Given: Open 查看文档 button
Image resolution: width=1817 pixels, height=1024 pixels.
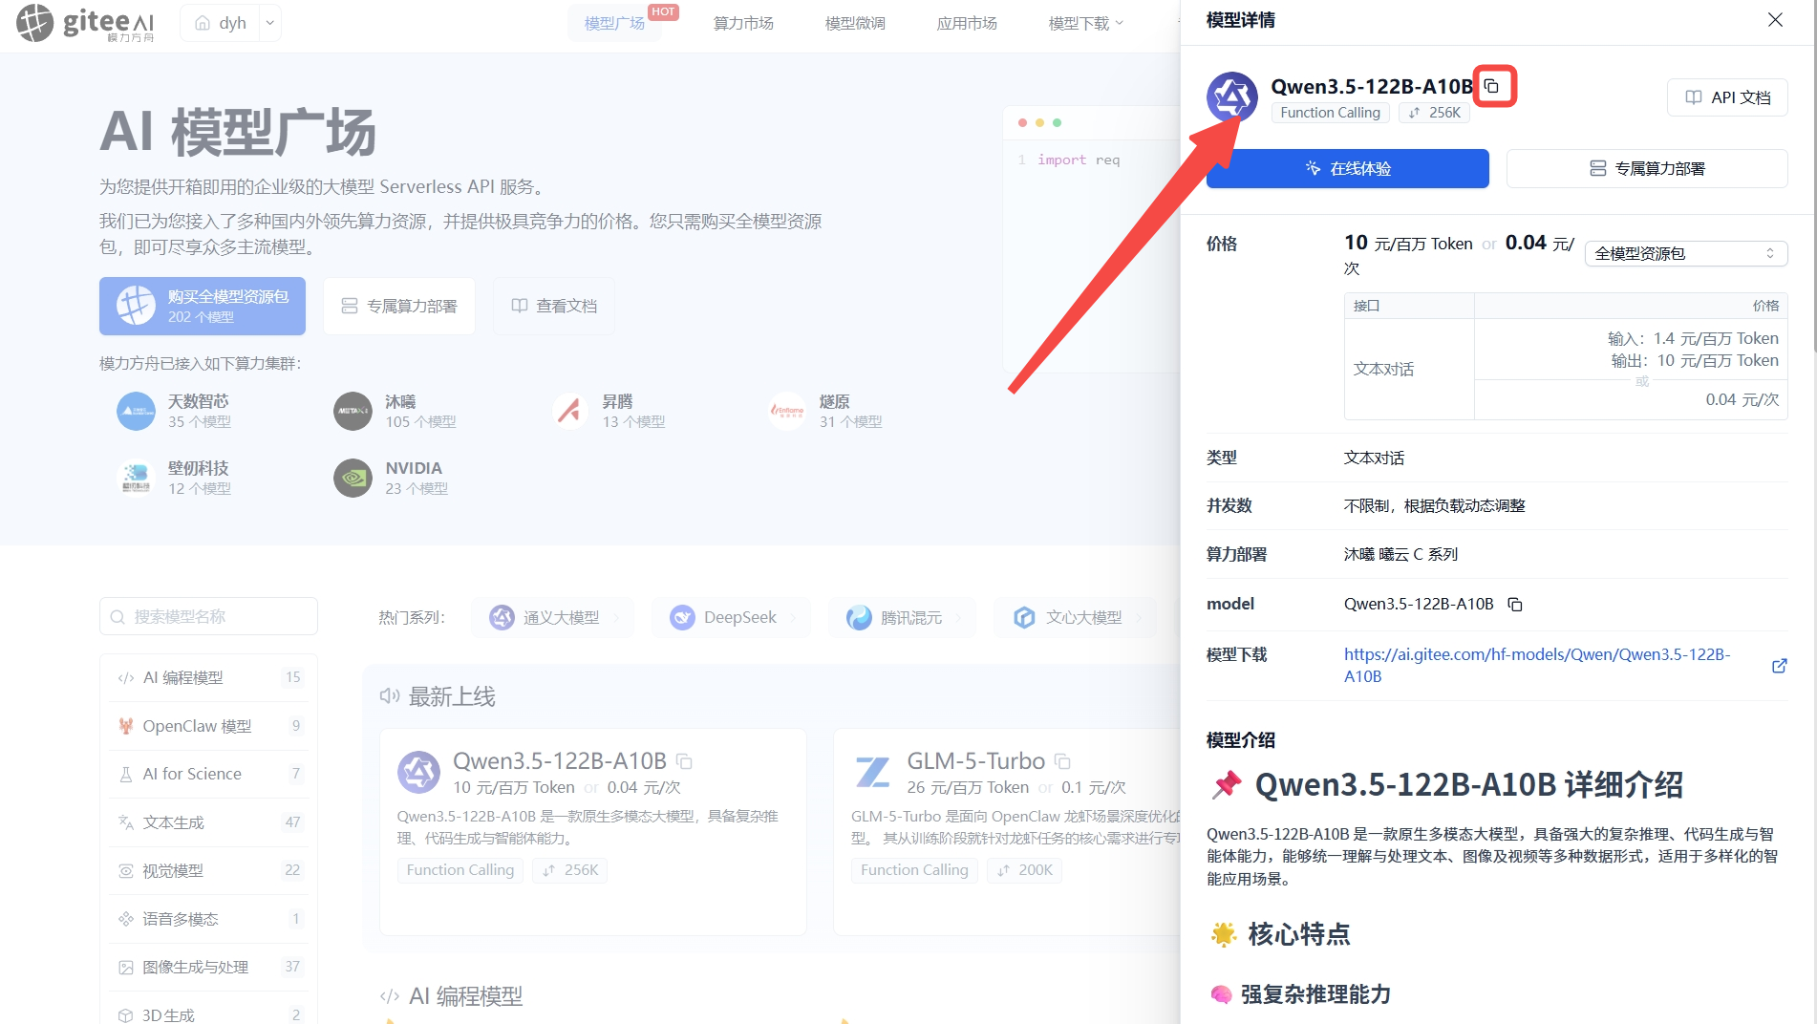Looking at the screenshot, I should [554, 306].
